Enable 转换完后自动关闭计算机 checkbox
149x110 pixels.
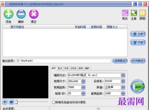click(54, 102)
